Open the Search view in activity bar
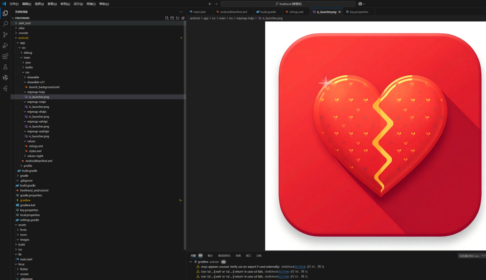 click(x=5, y=24)
